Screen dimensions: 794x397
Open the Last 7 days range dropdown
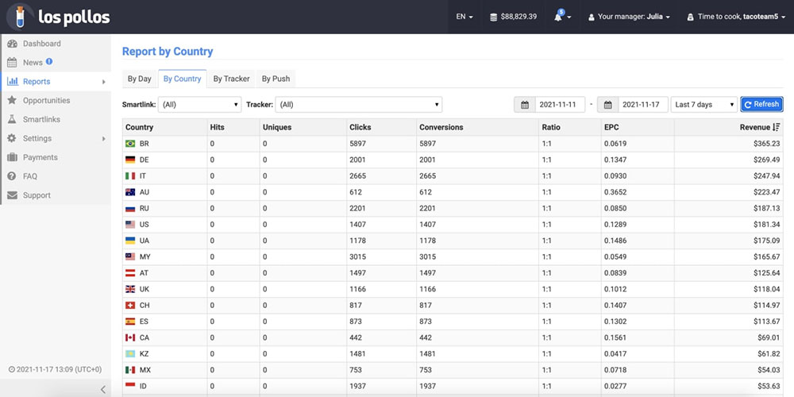[x=703, y=104]
